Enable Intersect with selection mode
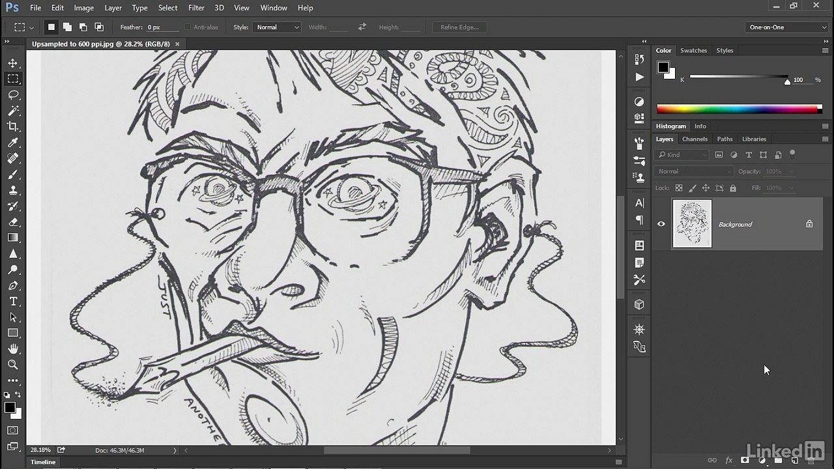 [x=99, y=27]
